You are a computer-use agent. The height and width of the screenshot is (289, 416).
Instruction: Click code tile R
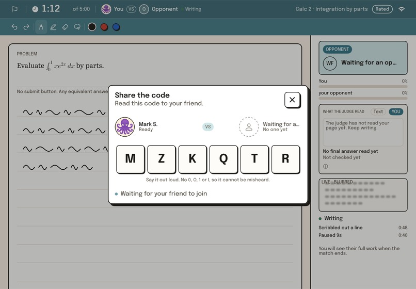(285, 159)
